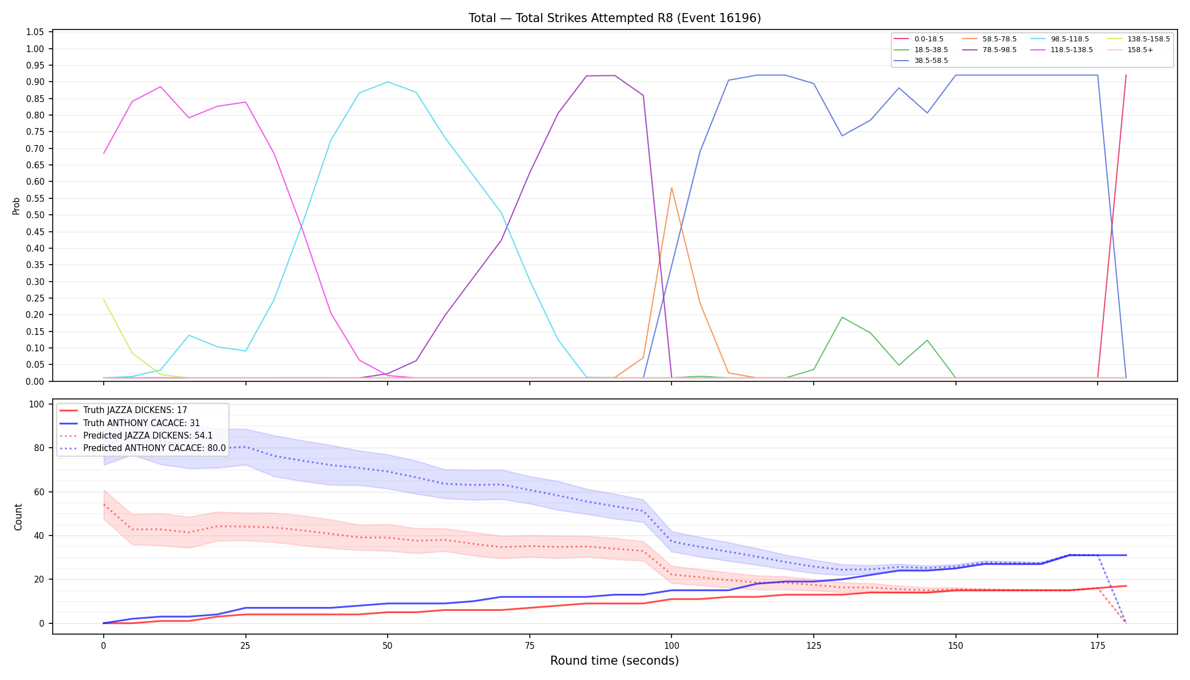Select the '60' tick on the Count axis
Viewport: 1190px width, 680px height.
(40, 492)
